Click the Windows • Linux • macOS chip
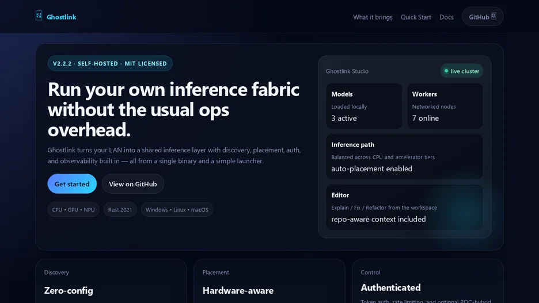 pos(177,210)
